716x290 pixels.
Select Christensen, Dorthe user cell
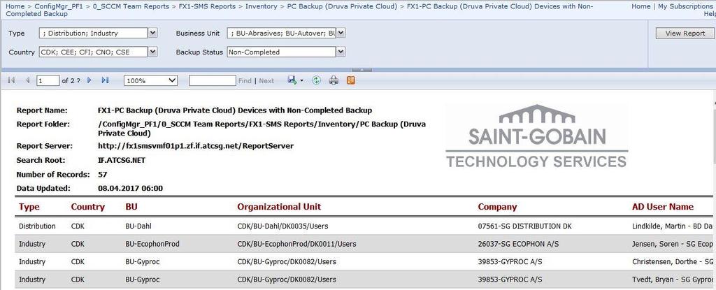pyautogui.click(x=673, y=261)
